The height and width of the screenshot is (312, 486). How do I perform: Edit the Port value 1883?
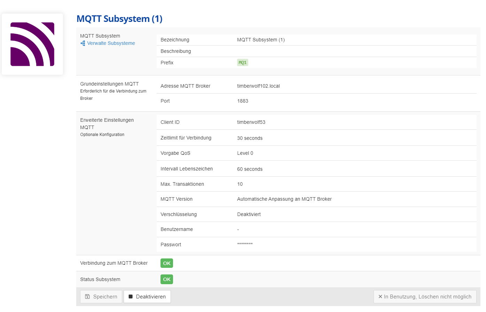tap(243, 101)
